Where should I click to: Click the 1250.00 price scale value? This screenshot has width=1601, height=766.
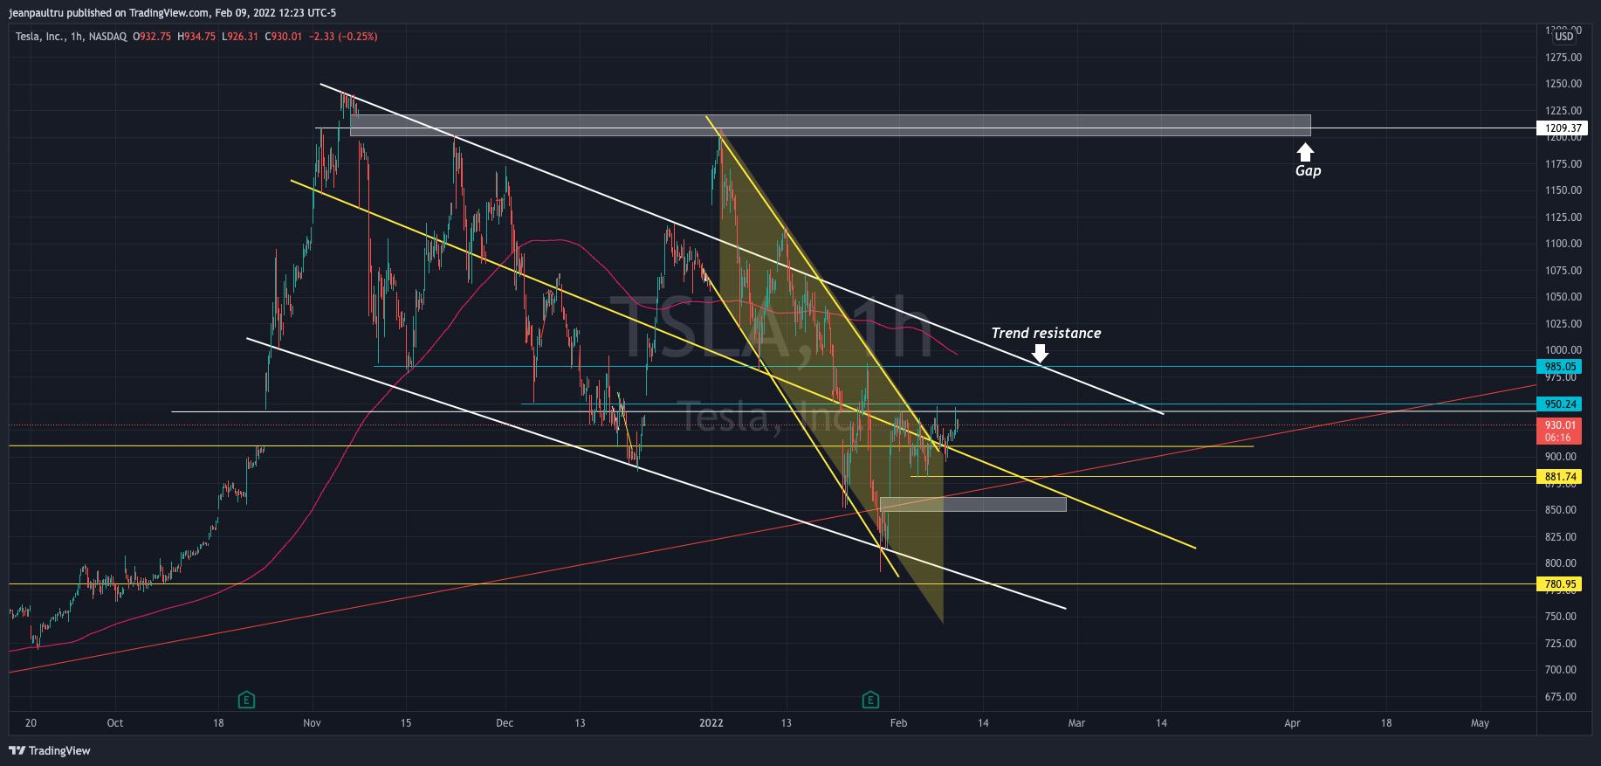click(1563, 84)
